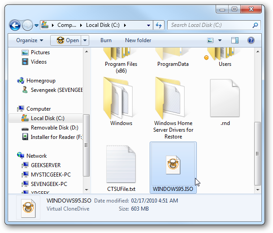Click the Date modified value in details pane

tap(155, 201)
